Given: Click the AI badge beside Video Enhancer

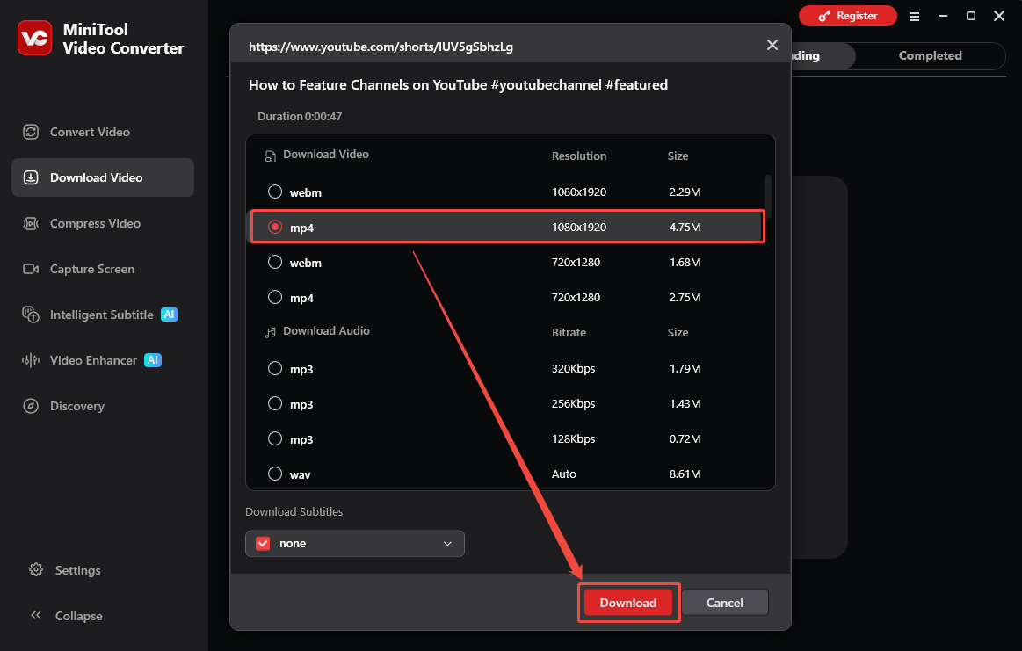Looking at the screenshot, I should click(x=153, y=360).
